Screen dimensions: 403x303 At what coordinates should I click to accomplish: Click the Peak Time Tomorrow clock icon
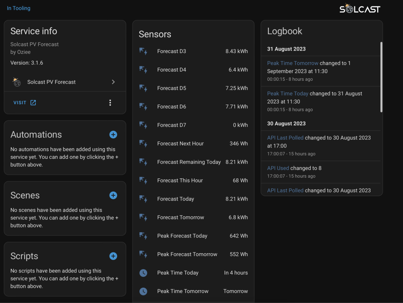point(143,291)
